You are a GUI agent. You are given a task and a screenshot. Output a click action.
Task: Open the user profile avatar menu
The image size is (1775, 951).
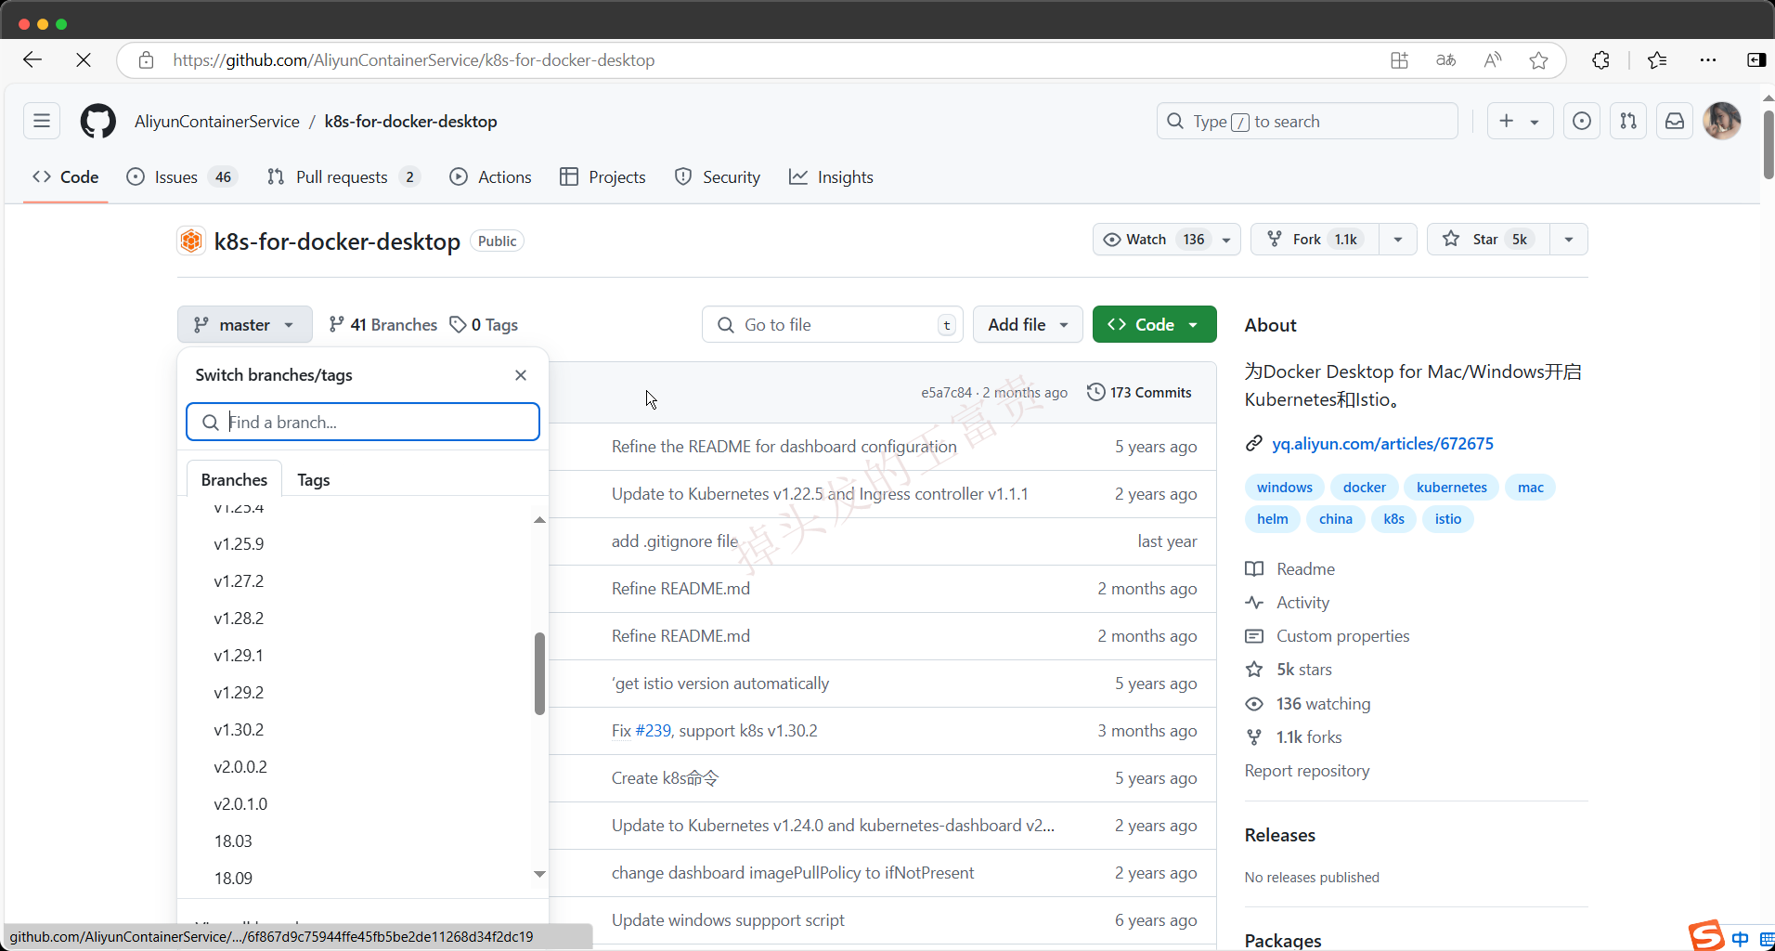coord(1722,121)
